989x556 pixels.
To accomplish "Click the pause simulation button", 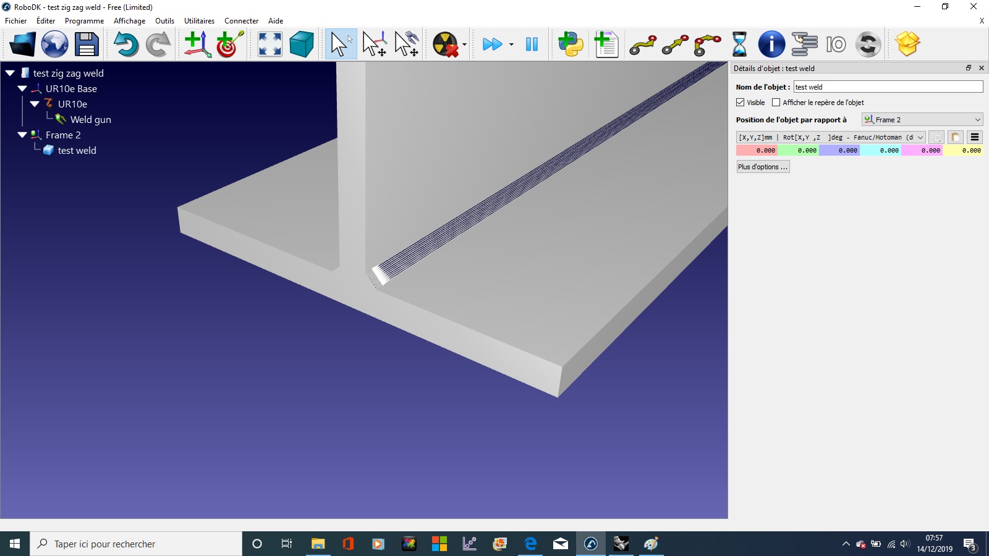I will (x=532, y=44).
